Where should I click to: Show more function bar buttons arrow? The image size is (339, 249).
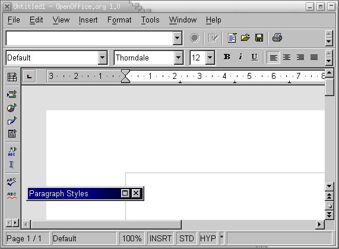coord(329,41)
